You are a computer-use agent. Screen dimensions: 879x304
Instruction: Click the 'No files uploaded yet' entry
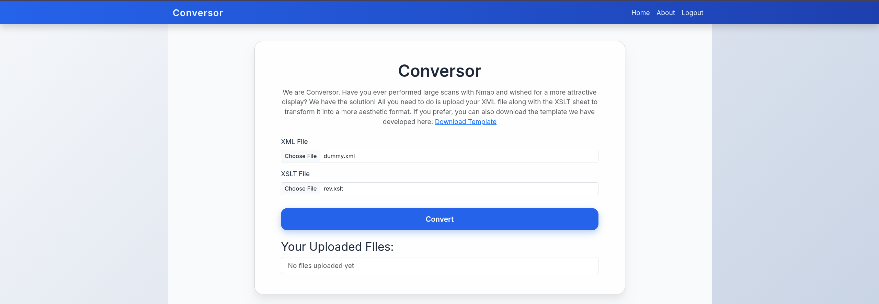[321, 266]
